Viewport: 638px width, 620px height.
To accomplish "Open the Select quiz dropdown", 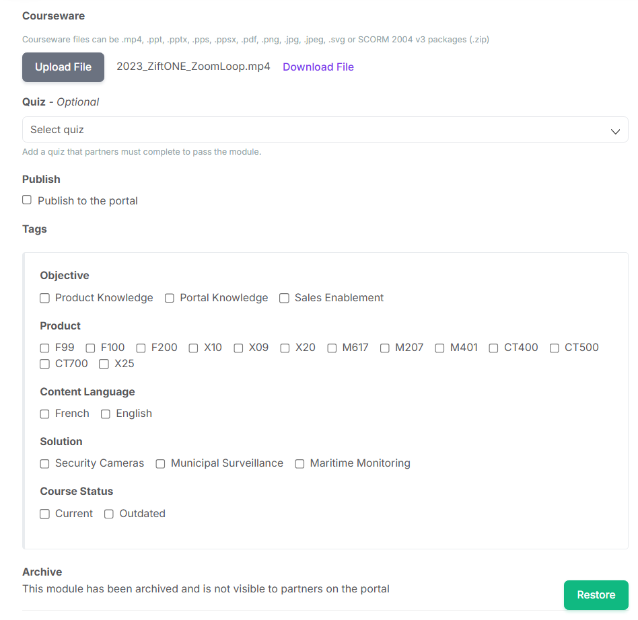I will [x=325, y=130].
